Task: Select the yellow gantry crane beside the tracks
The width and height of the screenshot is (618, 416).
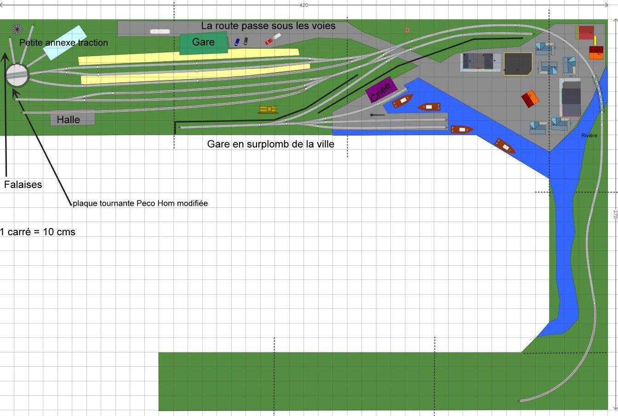Action: coord(268,109)
